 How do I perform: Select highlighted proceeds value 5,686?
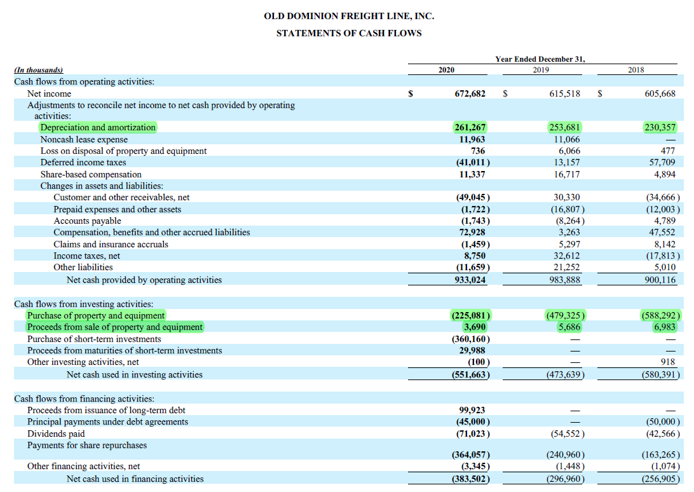pyautogui.click(x=569, y=327)
